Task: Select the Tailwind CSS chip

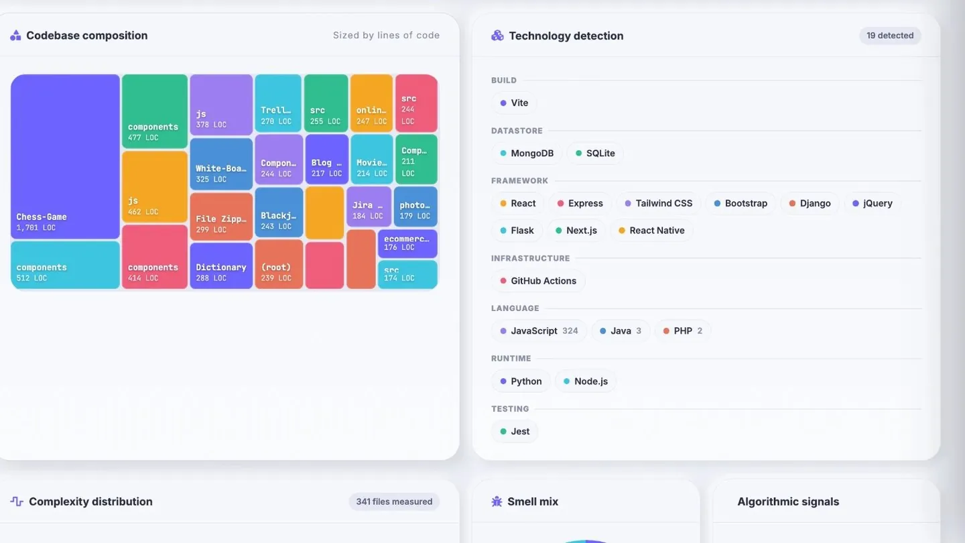Action: click(x=659, y=203)
